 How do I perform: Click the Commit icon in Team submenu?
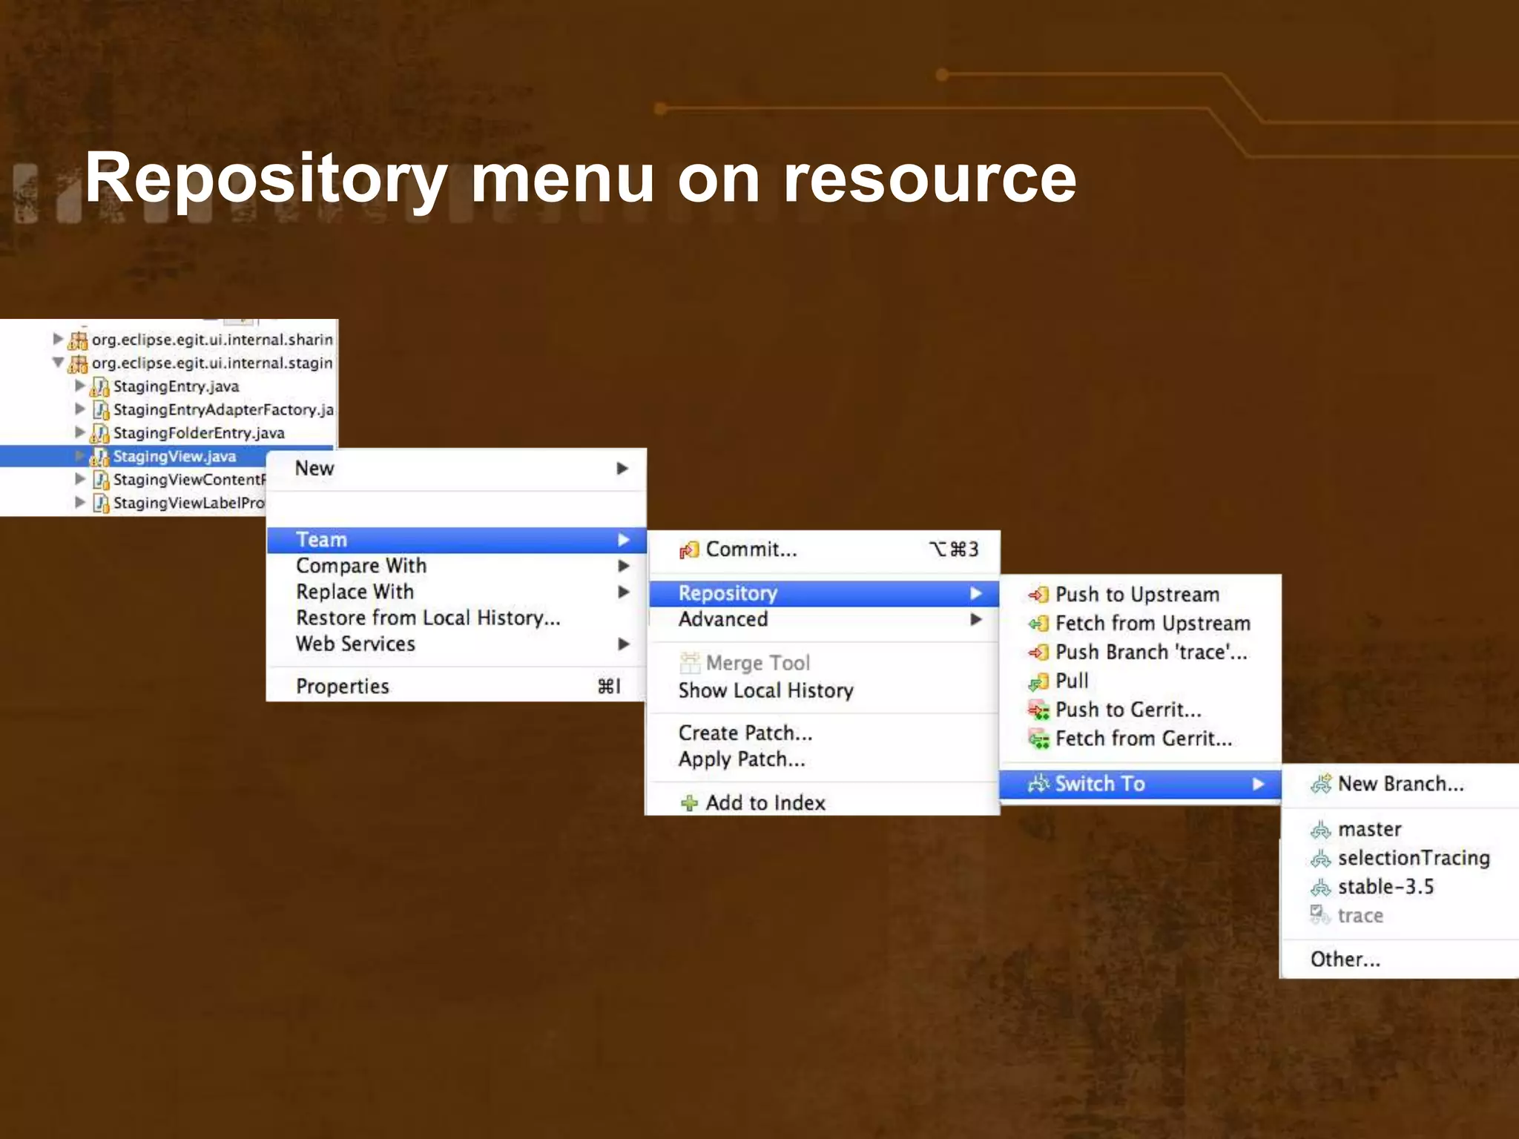point(689,549)
